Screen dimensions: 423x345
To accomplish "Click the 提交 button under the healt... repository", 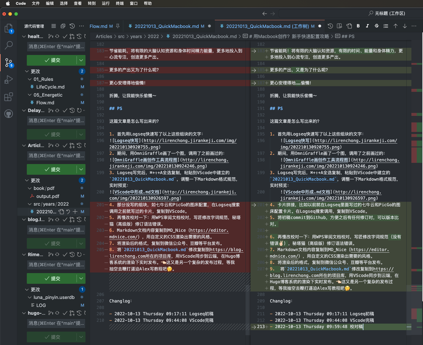I will pyautogui.click(x=52, y=60).
